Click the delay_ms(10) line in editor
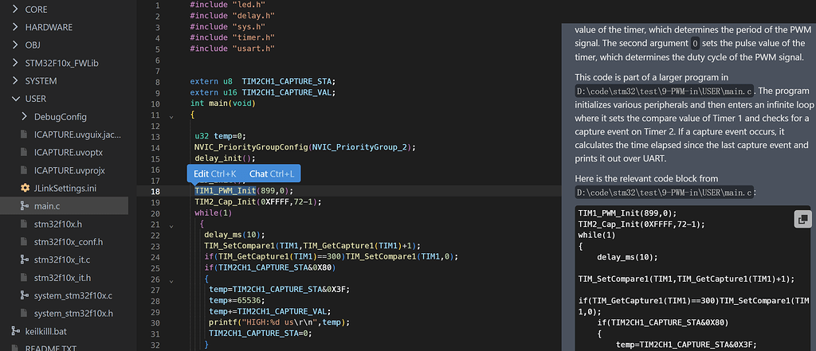816x351 pixels. (x=235, y=235)
